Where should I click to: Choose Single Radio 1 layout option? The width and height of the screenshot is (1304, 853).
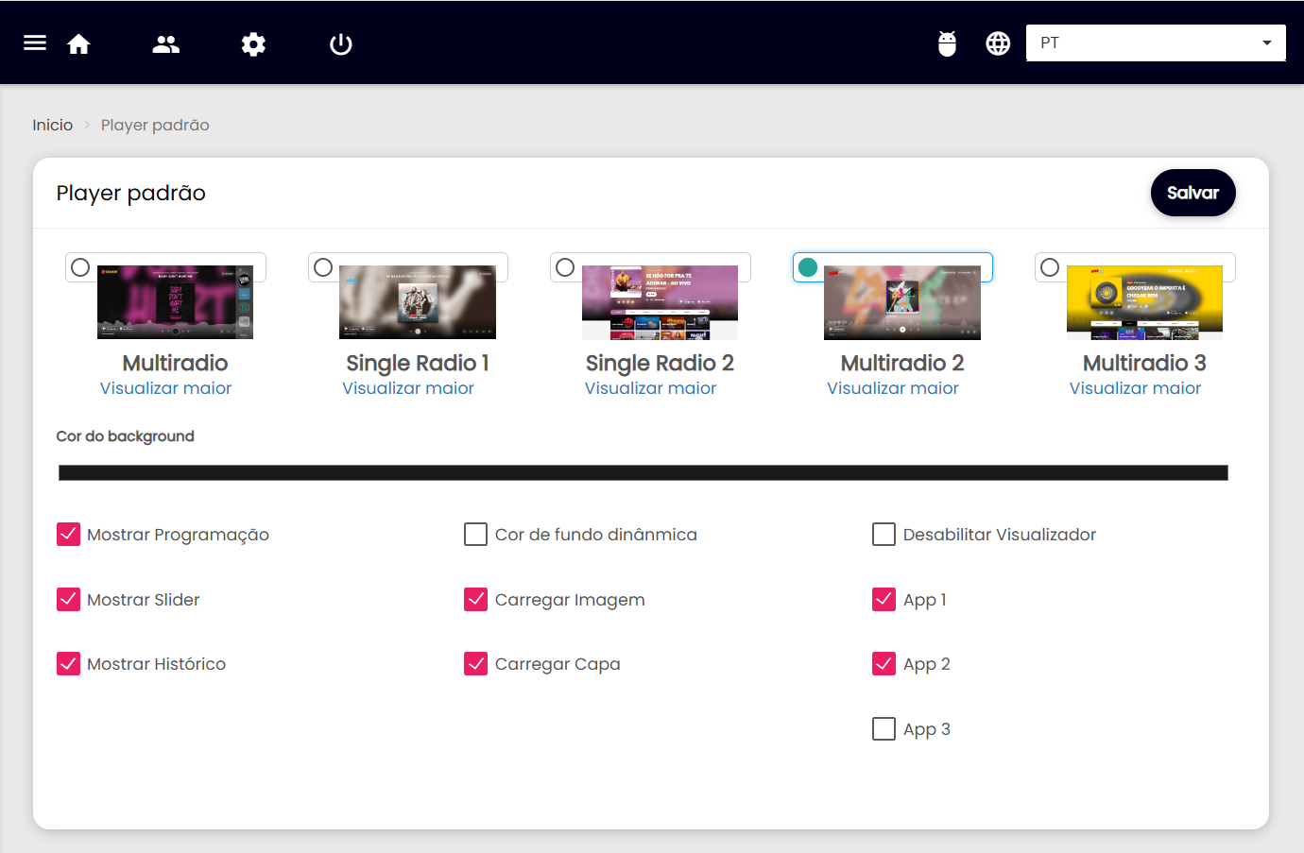coord(323,267)
